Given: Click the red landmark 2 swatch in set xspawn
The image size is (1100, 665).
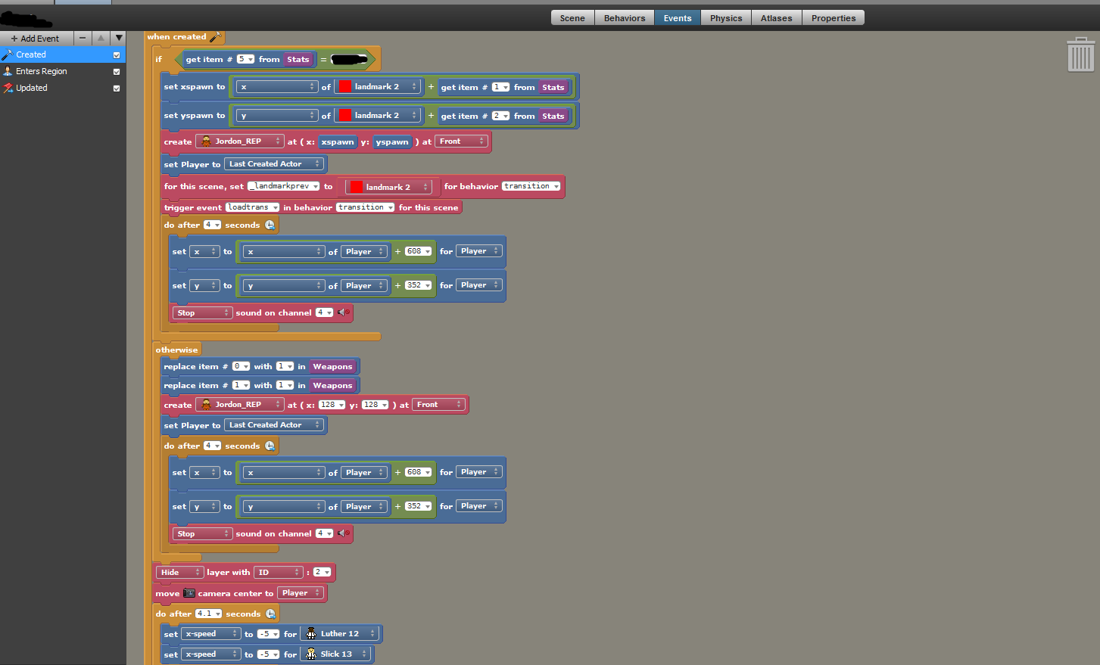Looking at the screenshot, I should (x=345, y=87).
